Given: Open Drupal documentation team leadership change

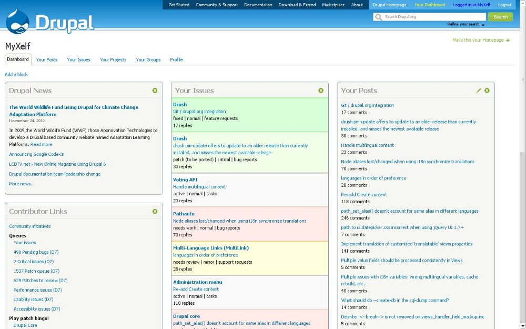Looking at the screenshot, I should [x=55, y=174].
